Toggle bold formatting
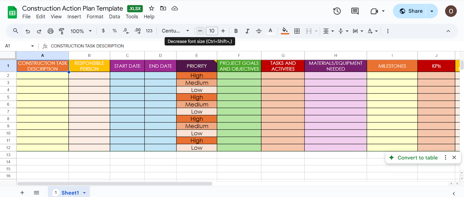The image size is (464, 197). tap(236, 31)
